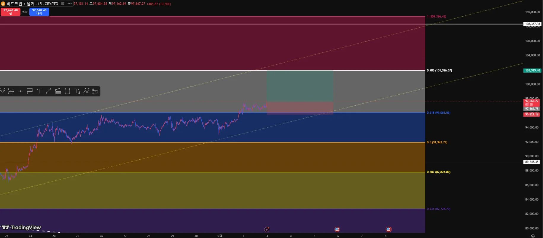The height and width of the screenshot is (238, 543).
Task: Click the 108,367.38 price label on the axis
Action: coord(532,24)
